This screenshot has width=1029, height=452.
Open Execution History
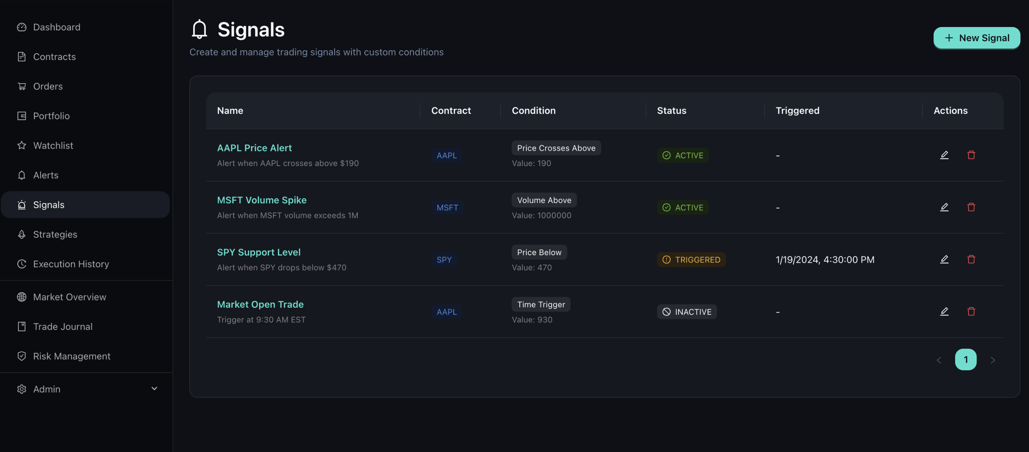pos(85,263)
